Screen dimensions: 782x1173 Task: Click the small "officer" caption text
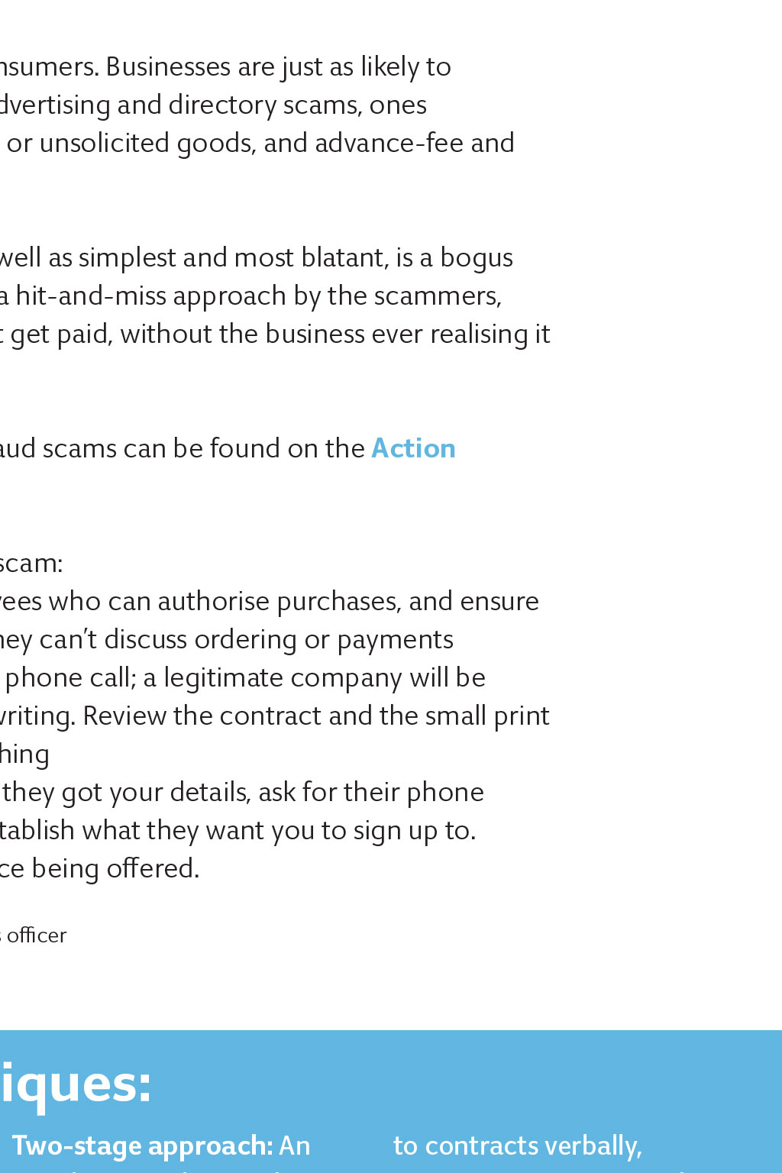[37, 935]
